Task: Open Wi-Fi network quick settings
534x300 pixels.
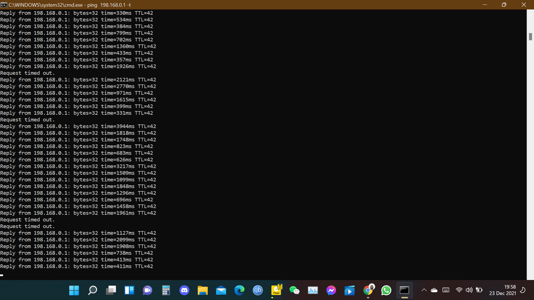Action: pyautogui.click(x=459, y=290)
